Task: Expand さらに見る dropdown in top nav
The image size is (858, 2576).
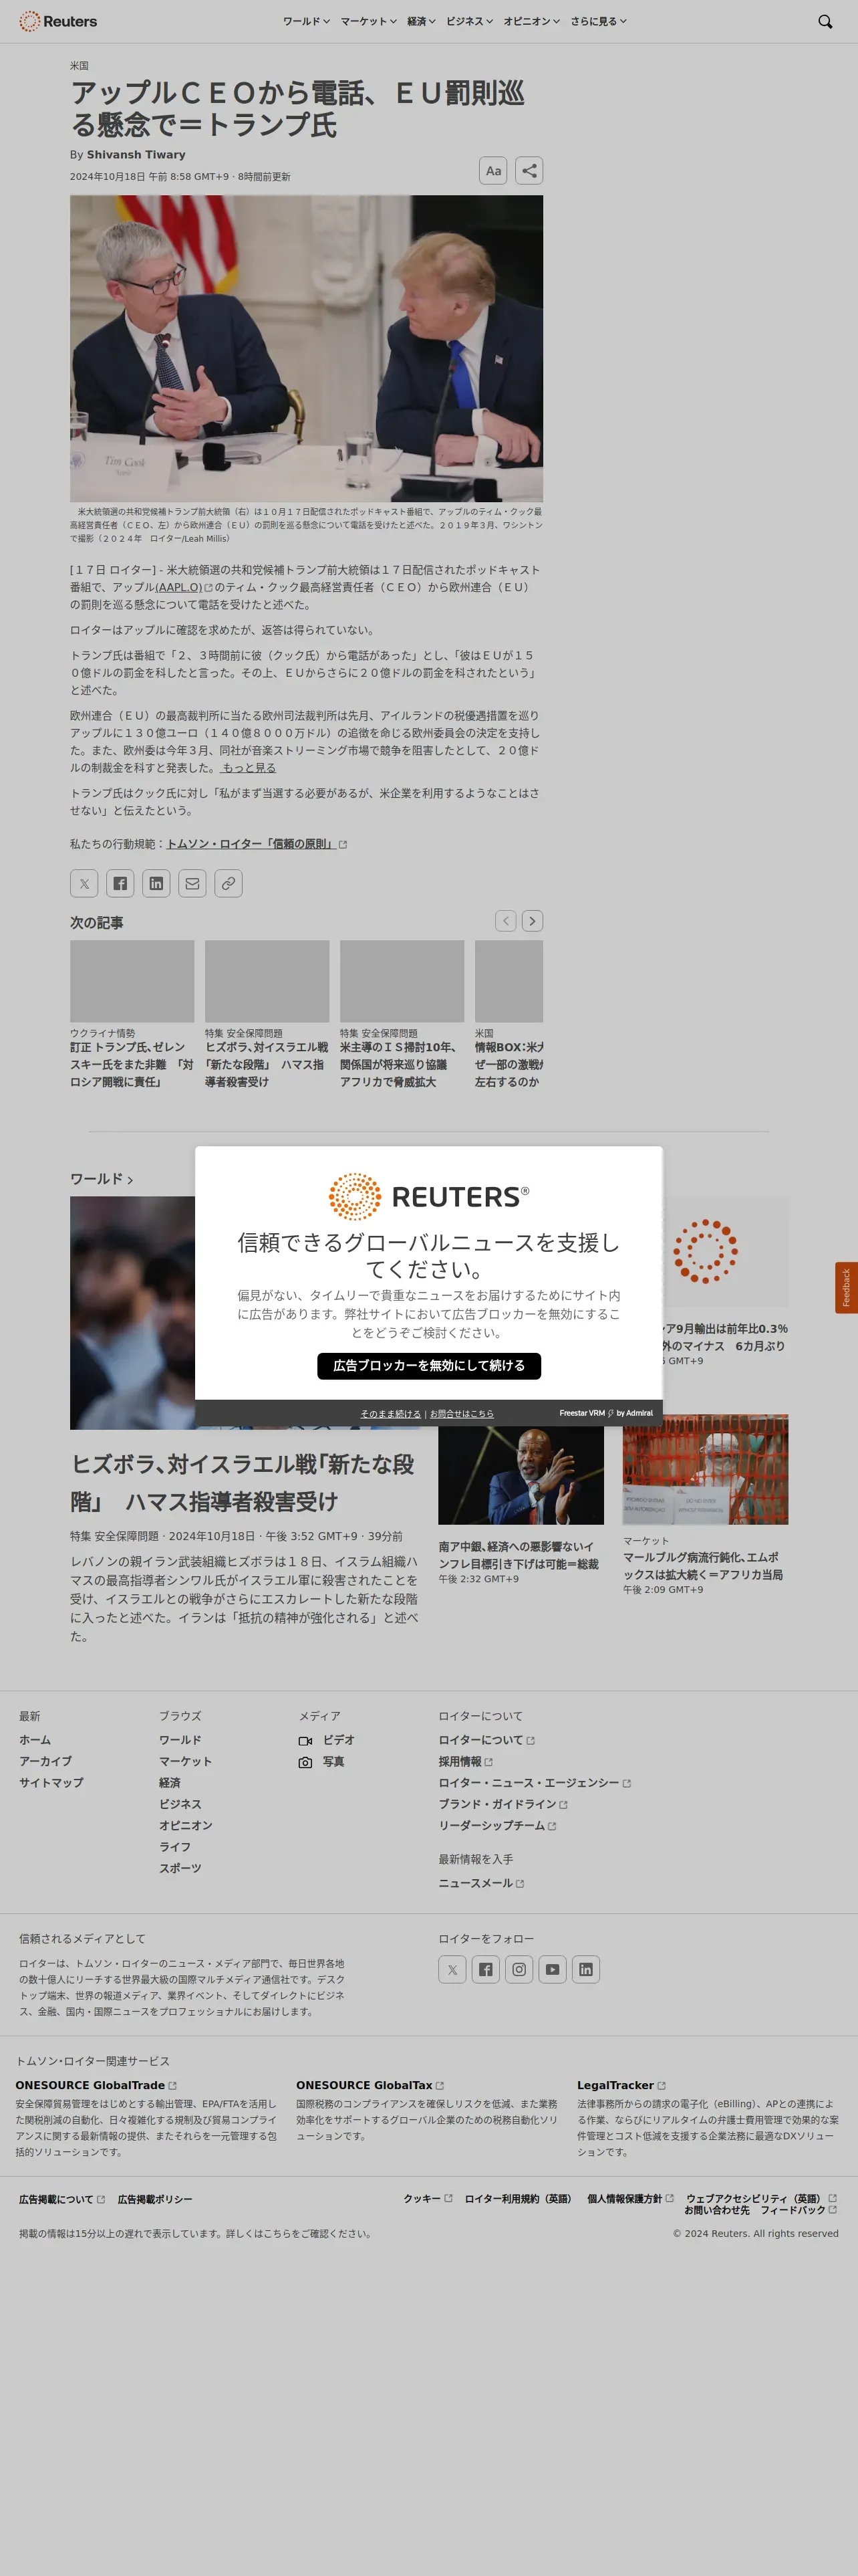Action: coord(598,21)
